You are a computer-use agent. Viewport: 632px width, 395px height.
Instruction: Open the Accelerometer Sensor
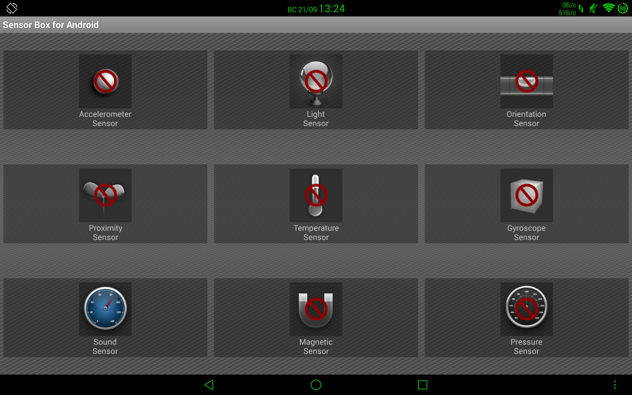point(105,88)
